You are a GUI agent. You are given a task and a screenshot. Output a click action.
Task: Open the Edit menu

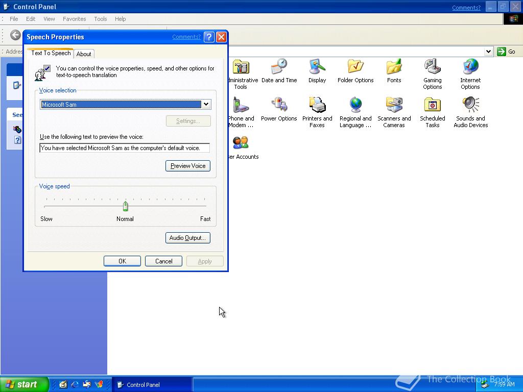pyautogui.click(x=31, y=19)
